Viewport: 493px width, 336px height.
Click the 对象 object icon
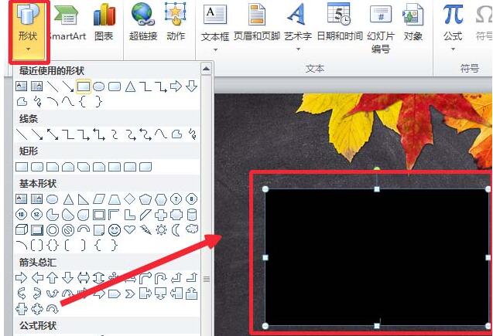[413, 23]
